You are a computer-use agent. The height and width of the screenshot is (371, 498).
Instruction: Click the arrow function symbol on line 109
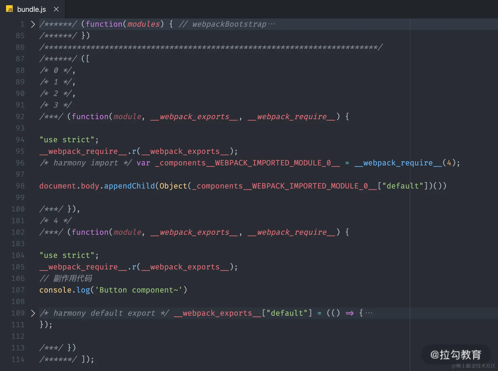(x=350, y=313)
